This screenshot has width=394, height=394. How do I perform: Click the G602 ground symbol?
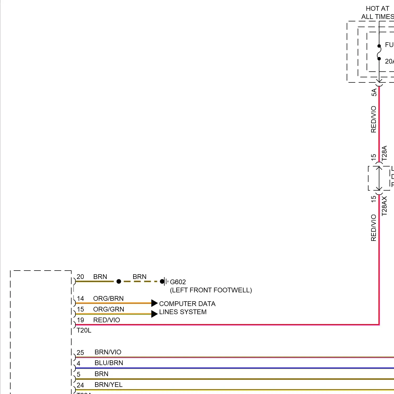pos(164,281)
